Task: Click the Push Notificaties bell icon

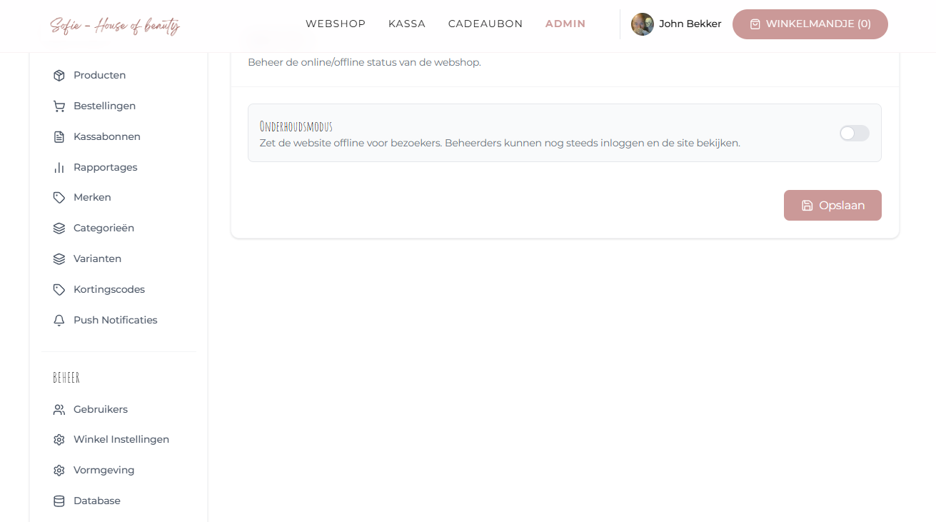Action: [x=59, y=320]
